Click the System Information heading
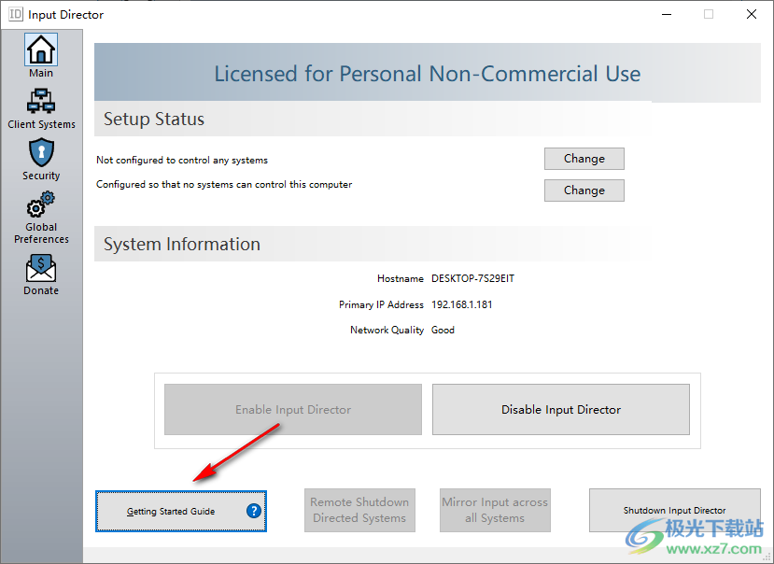This screenshot has width=774, height=564. click(x=182, y=244)
